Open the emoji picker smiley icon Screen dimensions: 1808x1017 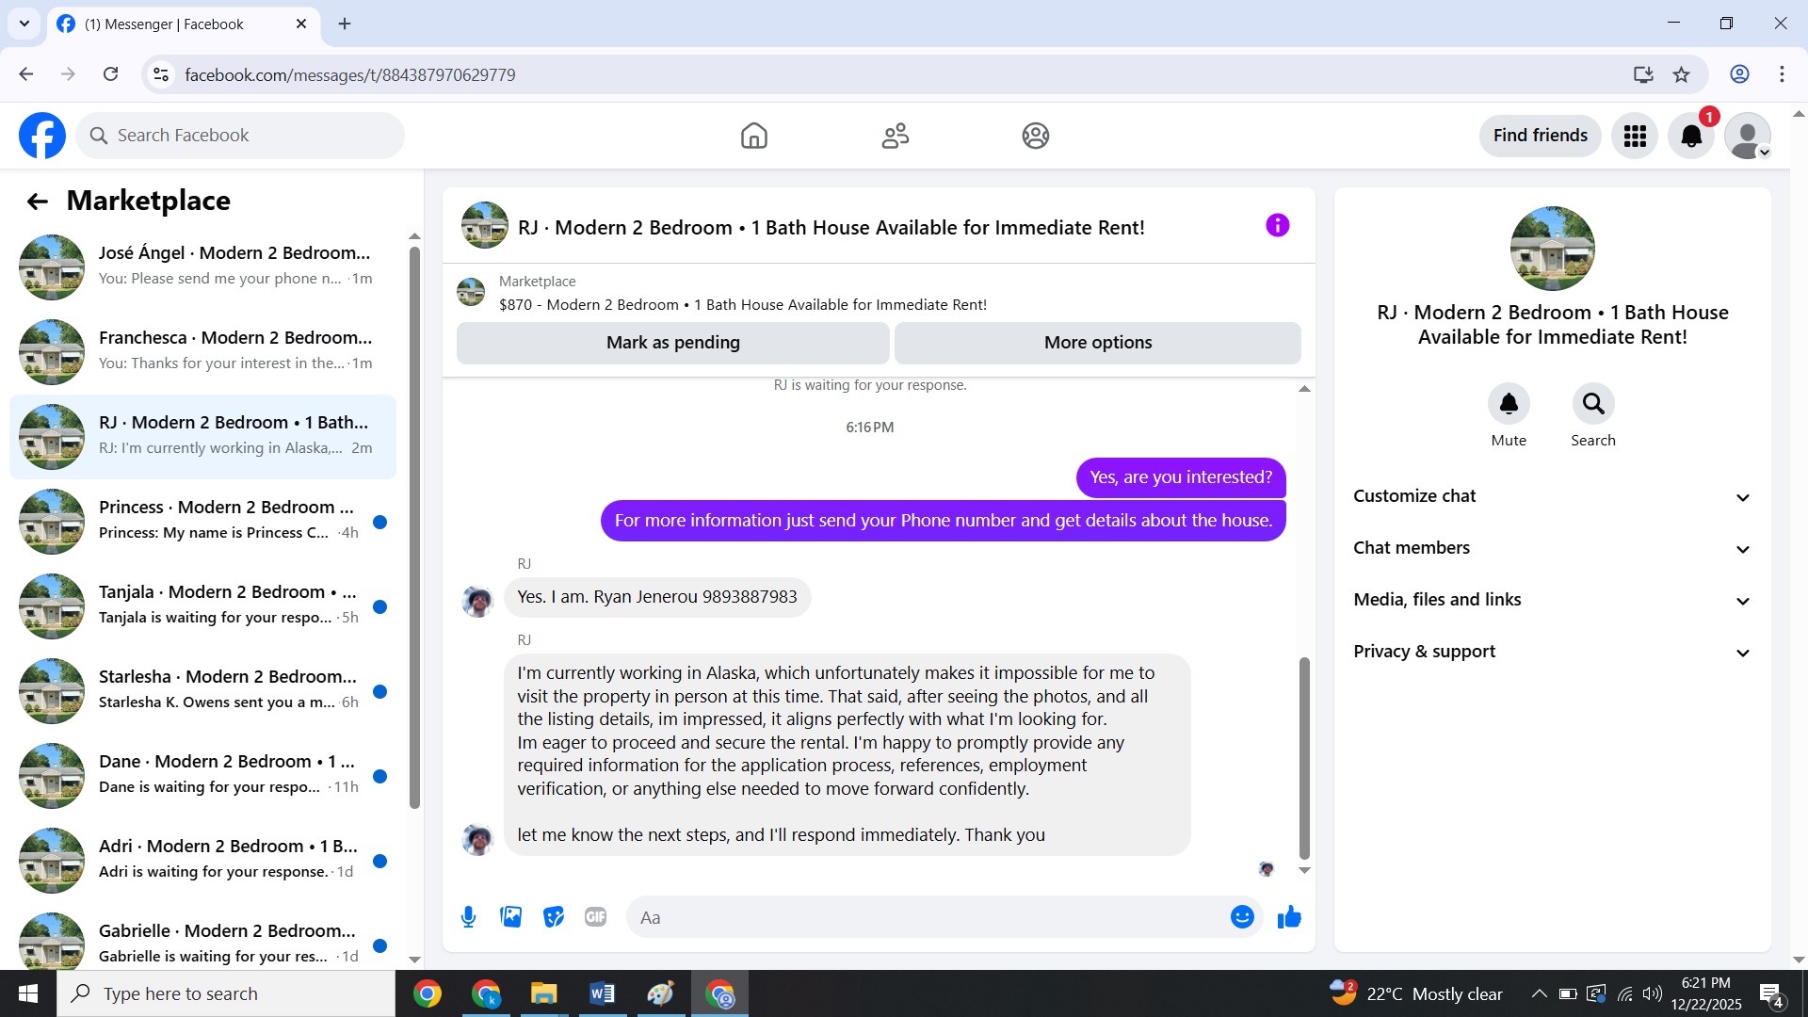[1242, 917]
